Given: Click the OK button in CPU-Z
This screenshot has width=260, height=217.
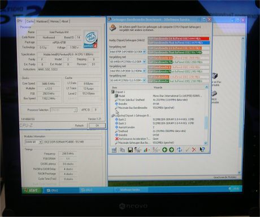Looking at the screenshot, I should point(97,126).
